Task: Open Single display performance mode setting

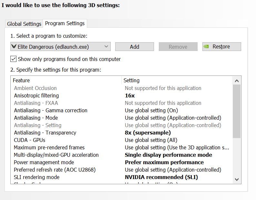Action: click(x=169, y=155)
